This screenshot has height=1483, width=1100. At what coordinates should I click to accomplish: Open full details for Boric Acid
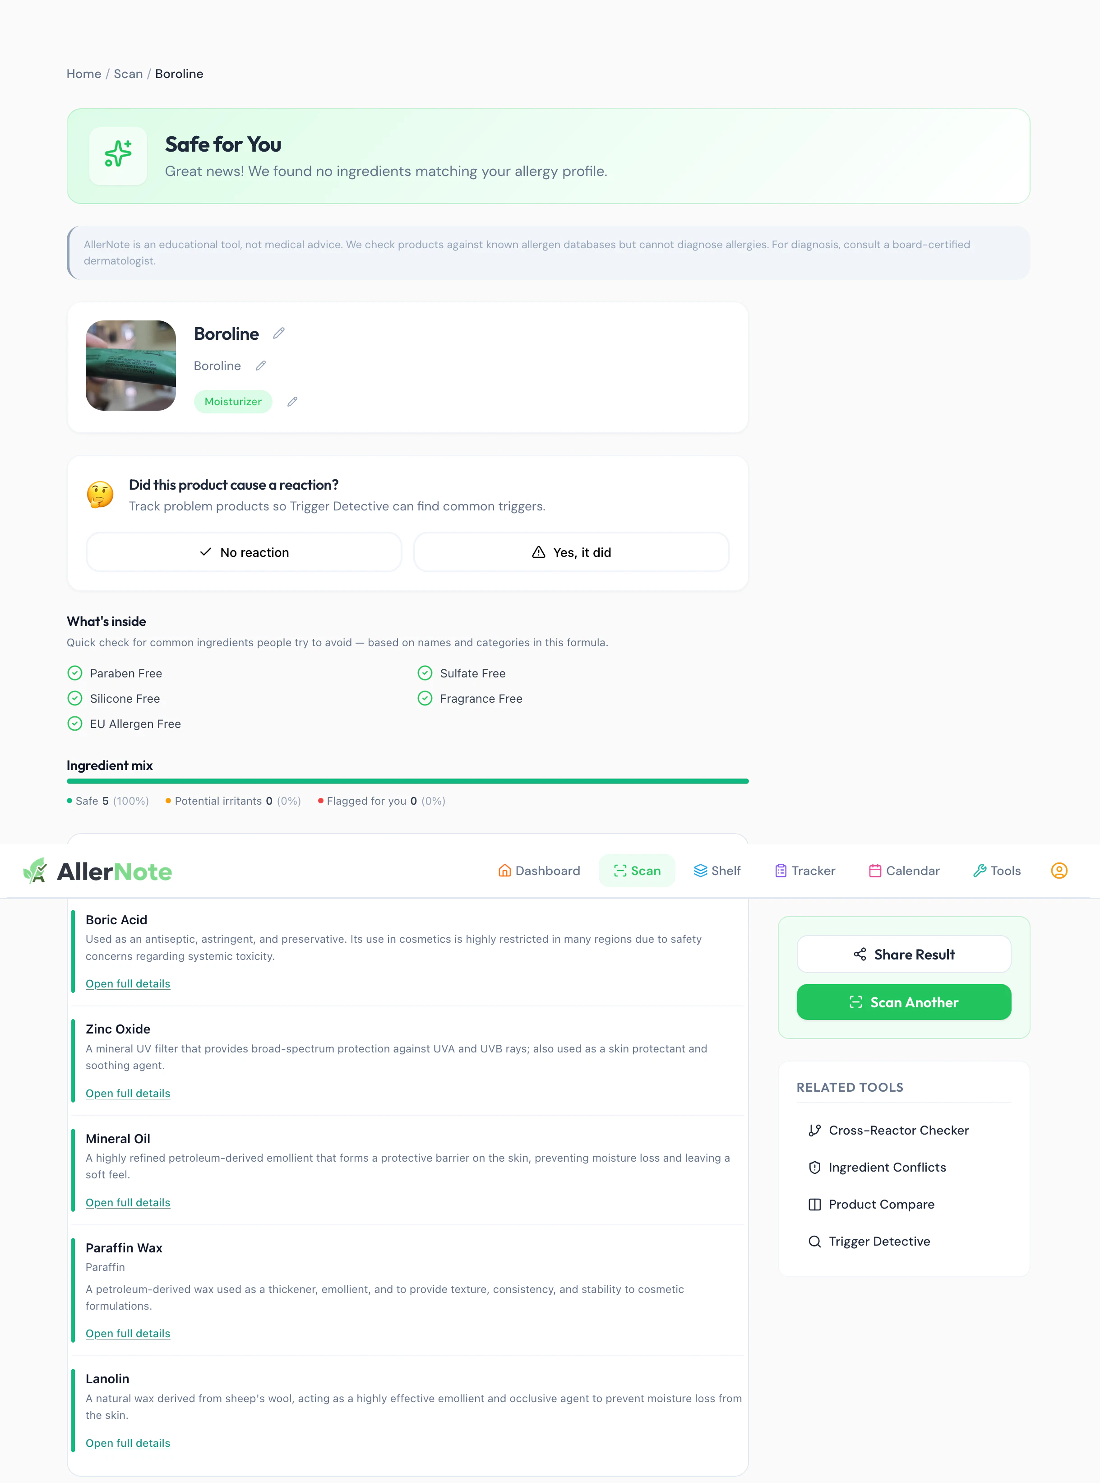point(128,983)
